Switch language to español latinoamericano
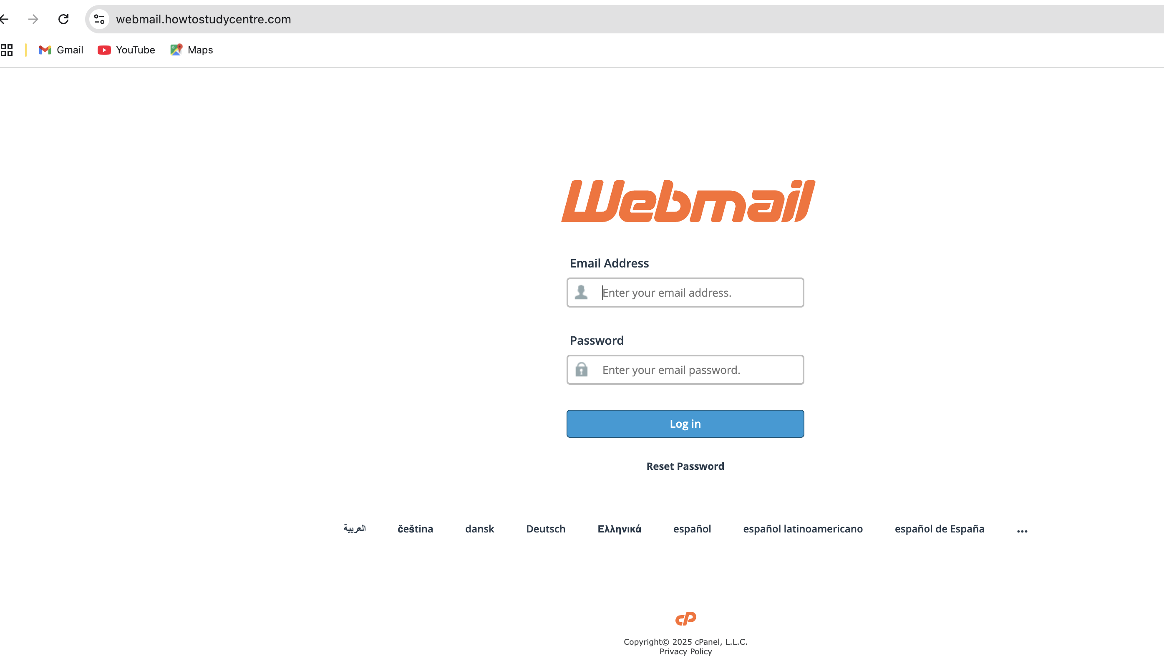1164x666 pixels. tap(803, 529)
